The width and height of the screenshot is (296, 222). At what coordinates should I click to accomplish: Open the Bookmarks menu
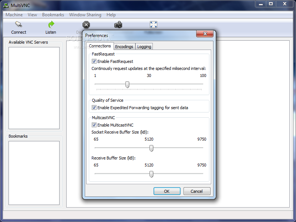point(53,15)
